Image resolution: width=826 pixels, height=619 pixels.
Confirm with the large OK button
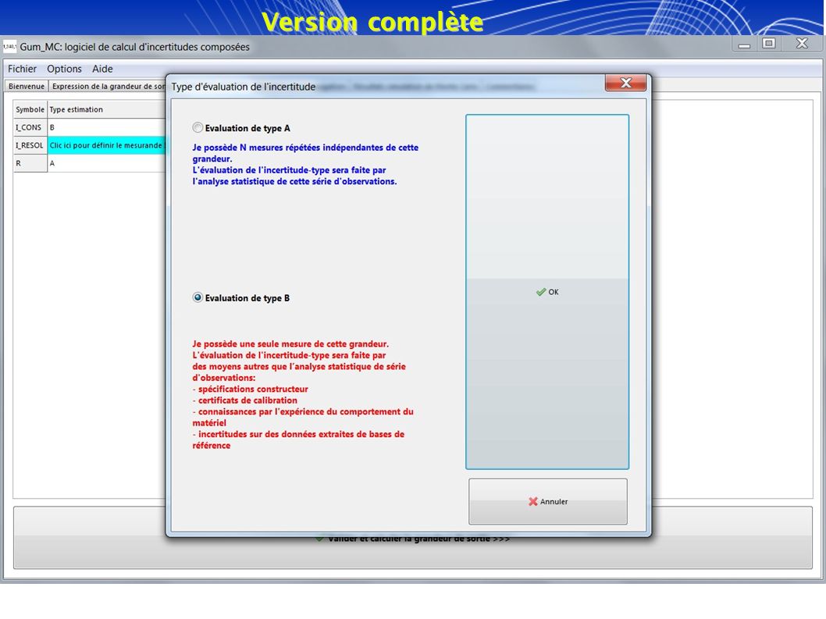click(x=547, y=292)
